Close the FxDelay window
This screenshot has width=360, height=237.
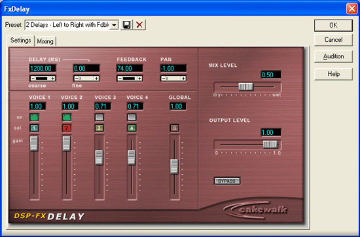pos(351,9)
